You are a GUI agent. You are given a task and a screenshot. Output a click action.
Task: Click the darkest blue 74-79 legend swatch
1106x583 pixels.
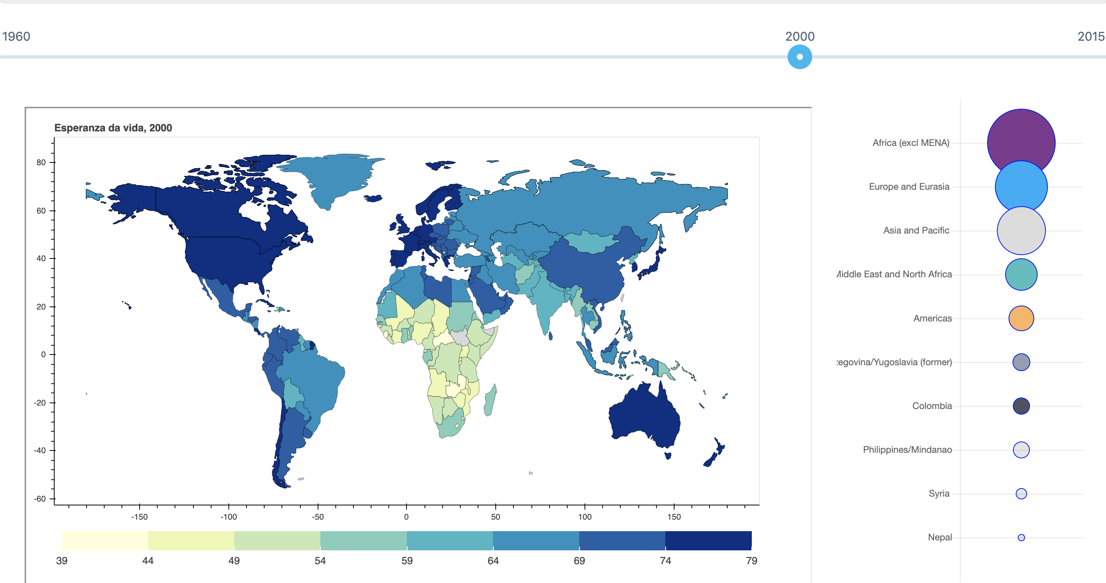point(708,540)
